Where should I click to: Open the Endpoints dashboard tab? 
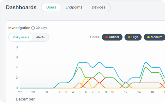coord(74,7)
